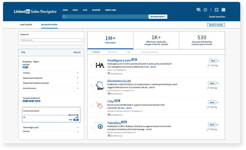
Task: Open SMART LINKS menu
Action: pos(111,10)
